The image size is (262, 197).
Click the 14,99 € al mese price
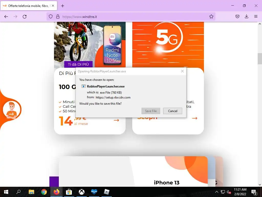(x=73, y=121)
